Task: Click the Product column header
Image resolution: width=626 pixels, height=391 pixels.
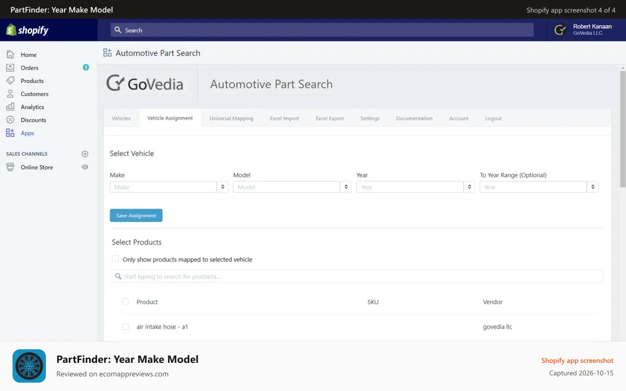Action: 147,302
